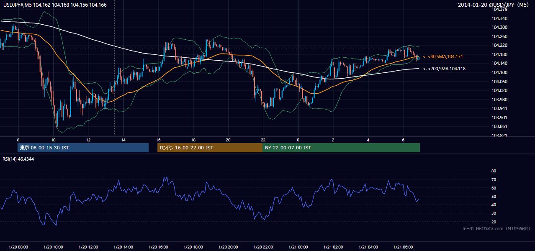Click the bottom time label 1/20 16:00
The height and width of the screenshot is (251, 535).
[158, 247]
